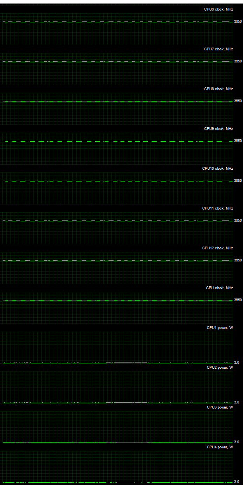The height and width of the screenshot is (485, 243).
Task: Click the green trace in CPU11 clock graph
Action: click(117, 221)
